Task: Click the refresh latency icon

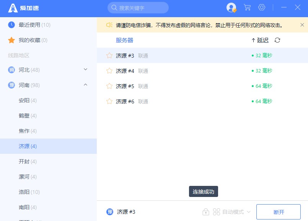Action: tap(277, 40)
